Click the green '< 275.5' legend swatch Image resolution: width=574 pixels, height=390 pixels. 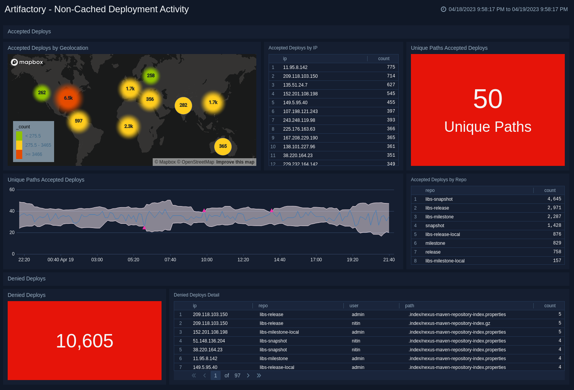19,136
